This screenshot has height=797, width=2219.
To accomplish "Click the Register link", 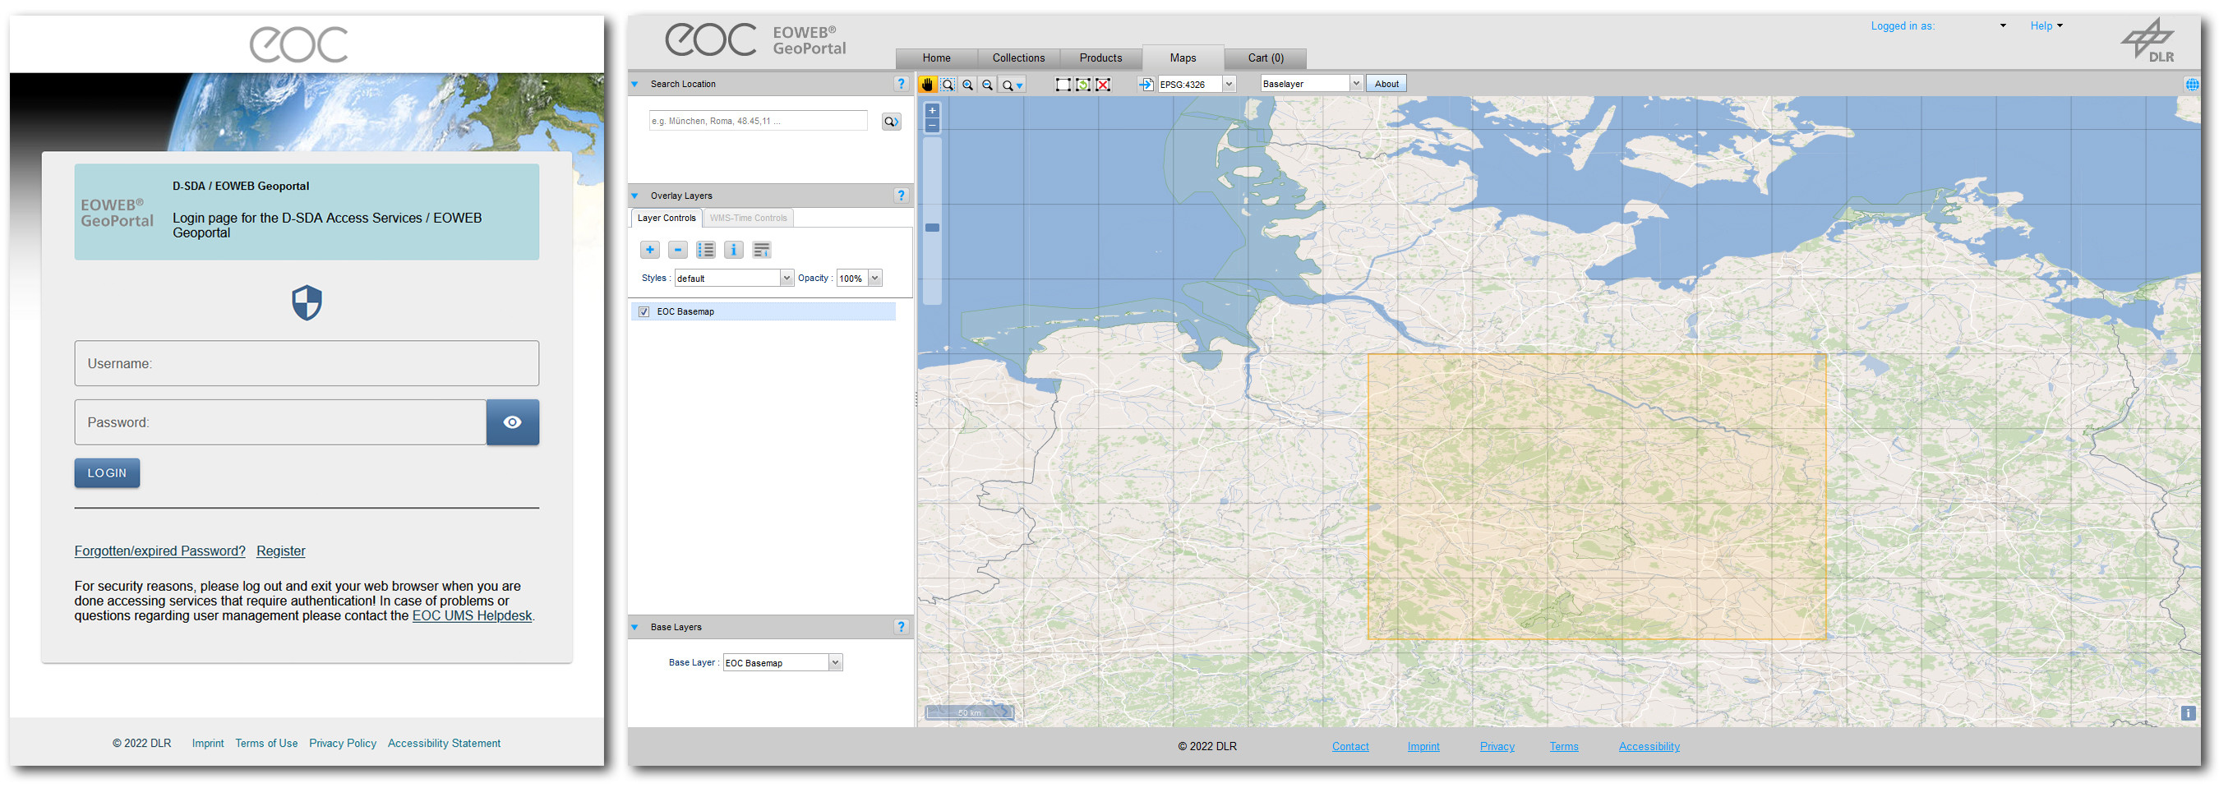I will pyautogui.click(x=281, y=551).
